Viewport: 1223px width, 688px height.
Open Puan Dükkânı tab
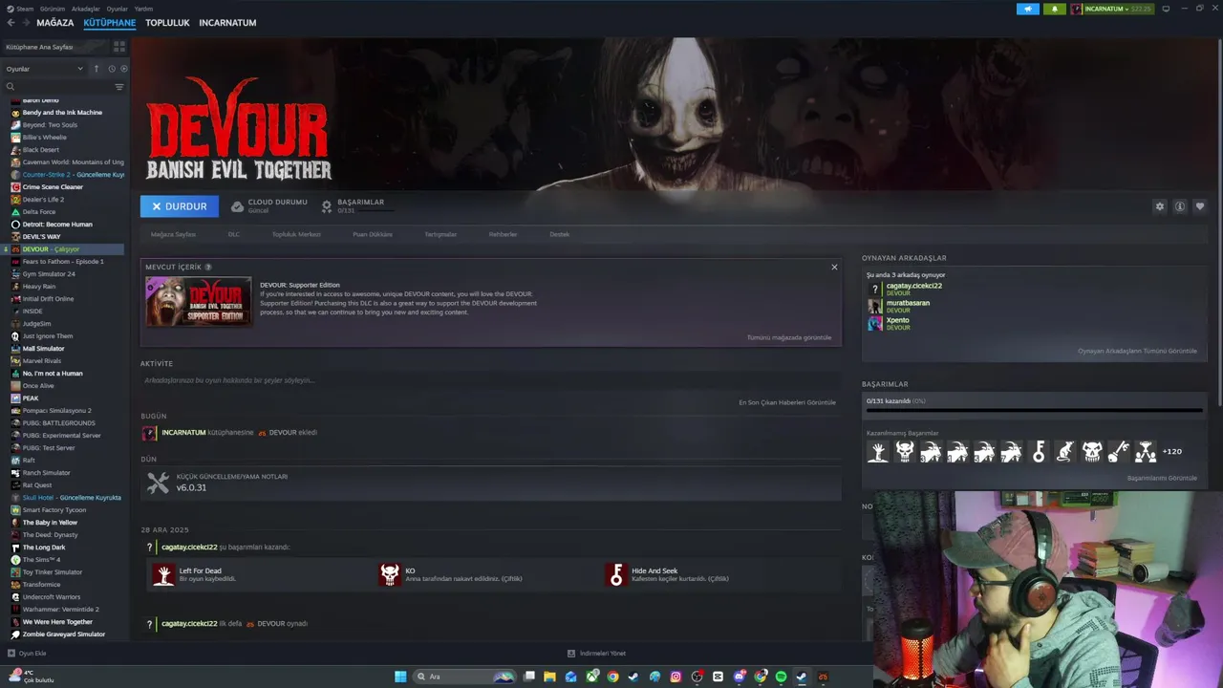pyautogui.click(x=373, y=234)
